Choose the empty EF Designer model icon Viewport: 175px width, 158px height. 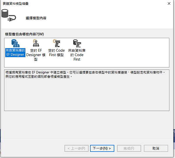click(36, 43)
